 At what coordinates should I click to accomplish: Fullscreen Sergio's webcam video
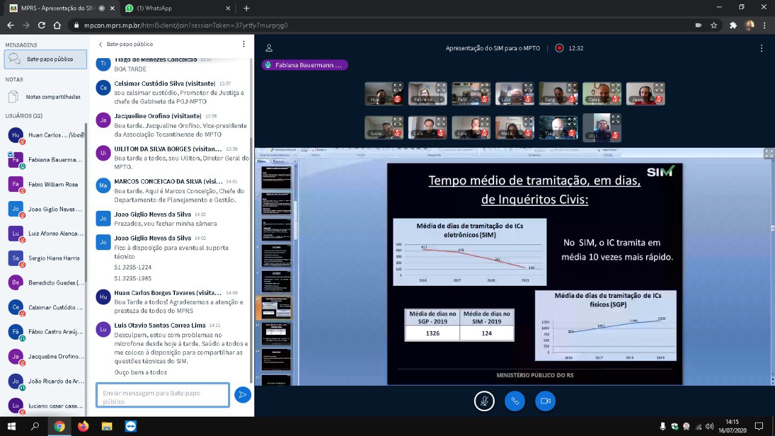pos(572,88)
